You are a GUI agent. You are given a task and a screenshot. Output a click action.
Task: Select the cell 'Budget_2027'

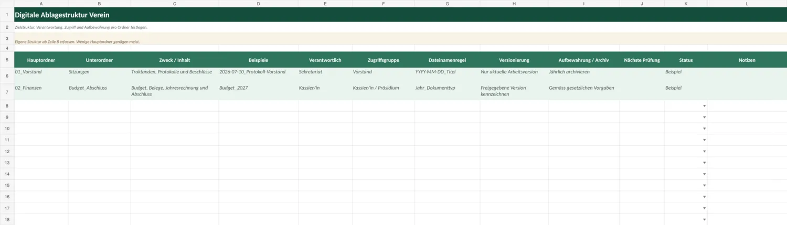click(258, 92)
